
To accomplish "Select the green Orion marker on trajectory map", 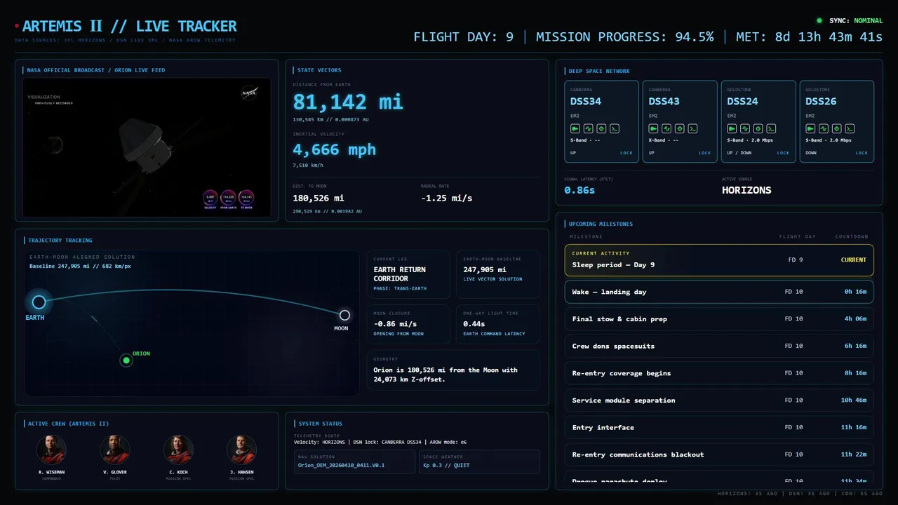I will [126, 361].
